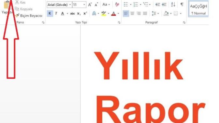
Task: Open the line spacing dropdown arrow
Action: [158, 14]
